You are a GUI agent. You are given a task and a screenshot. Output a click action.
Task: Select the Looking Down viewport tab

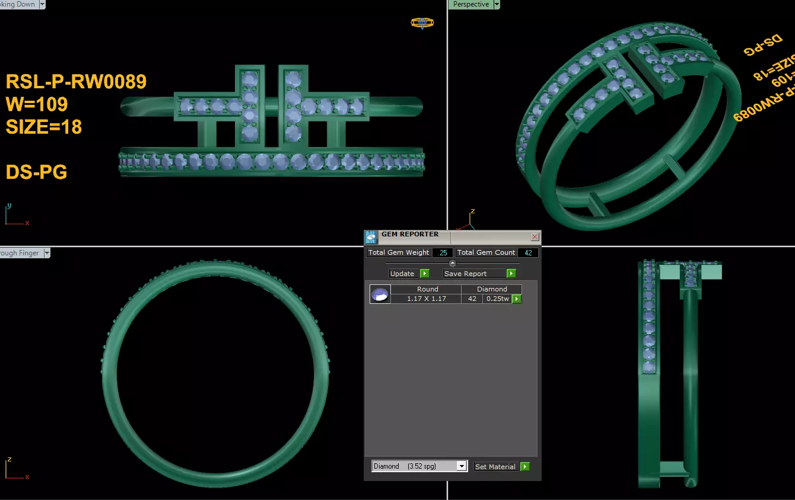(18, 4)
